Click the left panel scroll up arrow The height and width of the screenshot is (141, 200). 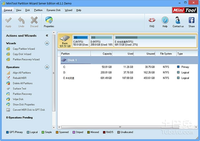click(54, 33)
